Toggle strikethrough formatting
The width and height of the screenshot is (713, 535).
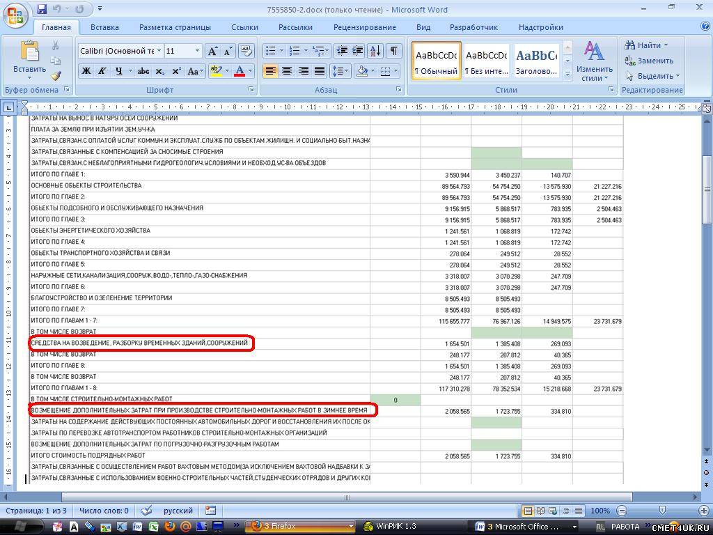coord(143,71)
